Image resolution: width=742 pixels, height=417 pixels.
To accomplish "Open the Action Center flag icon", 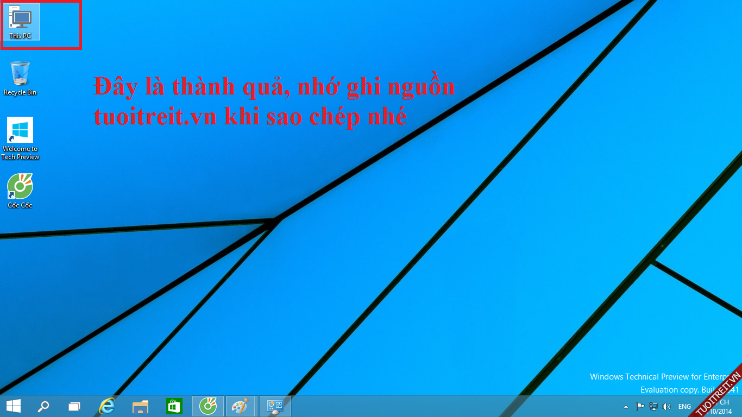I will click(640, 407).
